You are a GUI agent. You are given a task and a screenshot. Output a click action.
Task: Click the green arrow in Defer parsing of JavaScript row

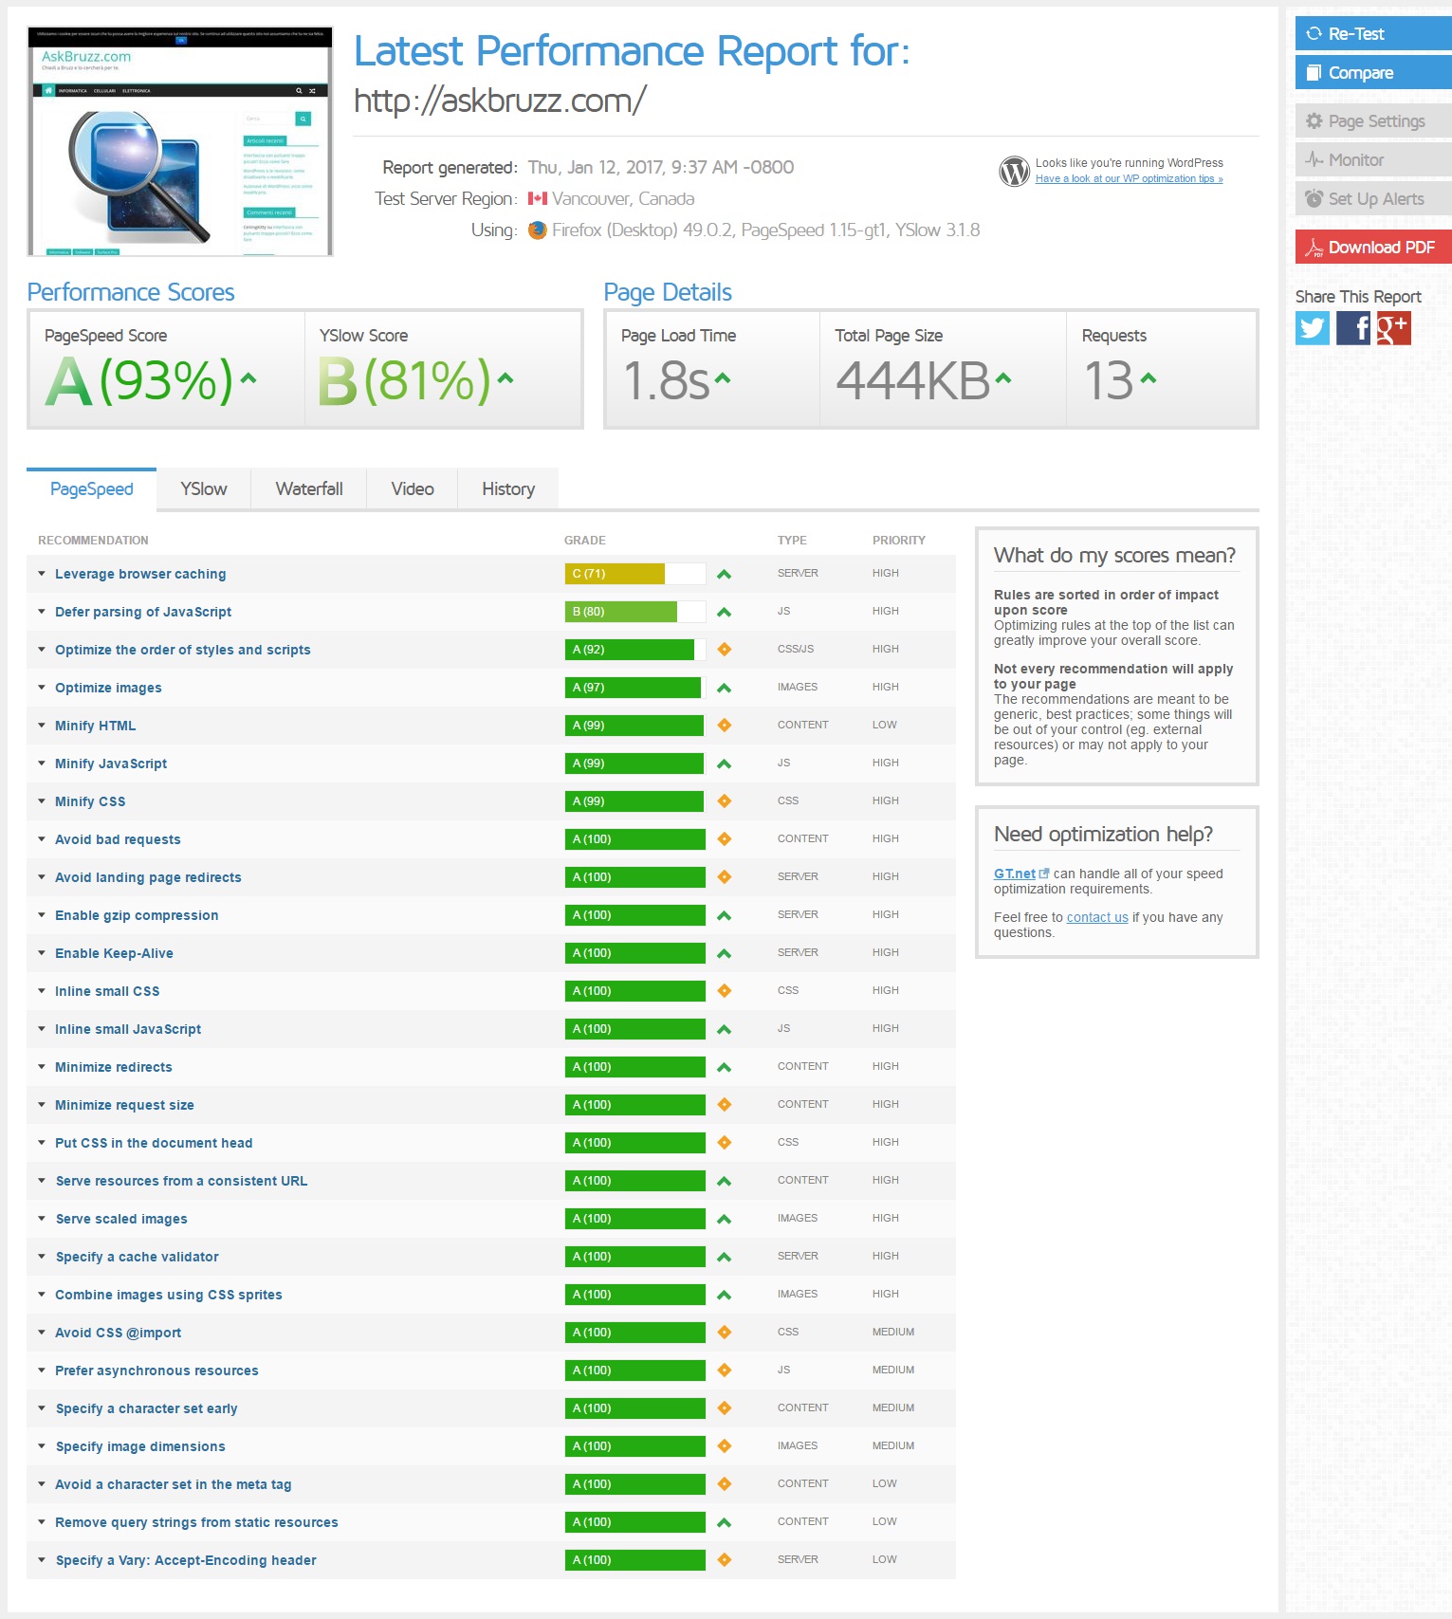(725, 612)
